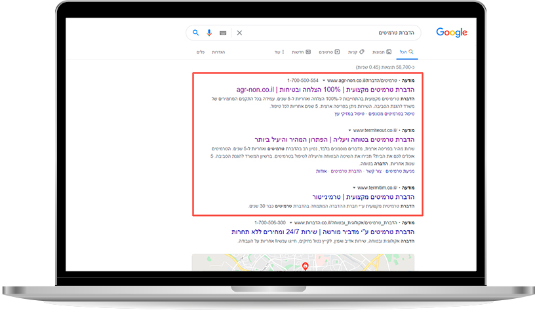Open the 24/7 שירות מדביר מורשה ad headline
The image size is (535, 310).
323,232
